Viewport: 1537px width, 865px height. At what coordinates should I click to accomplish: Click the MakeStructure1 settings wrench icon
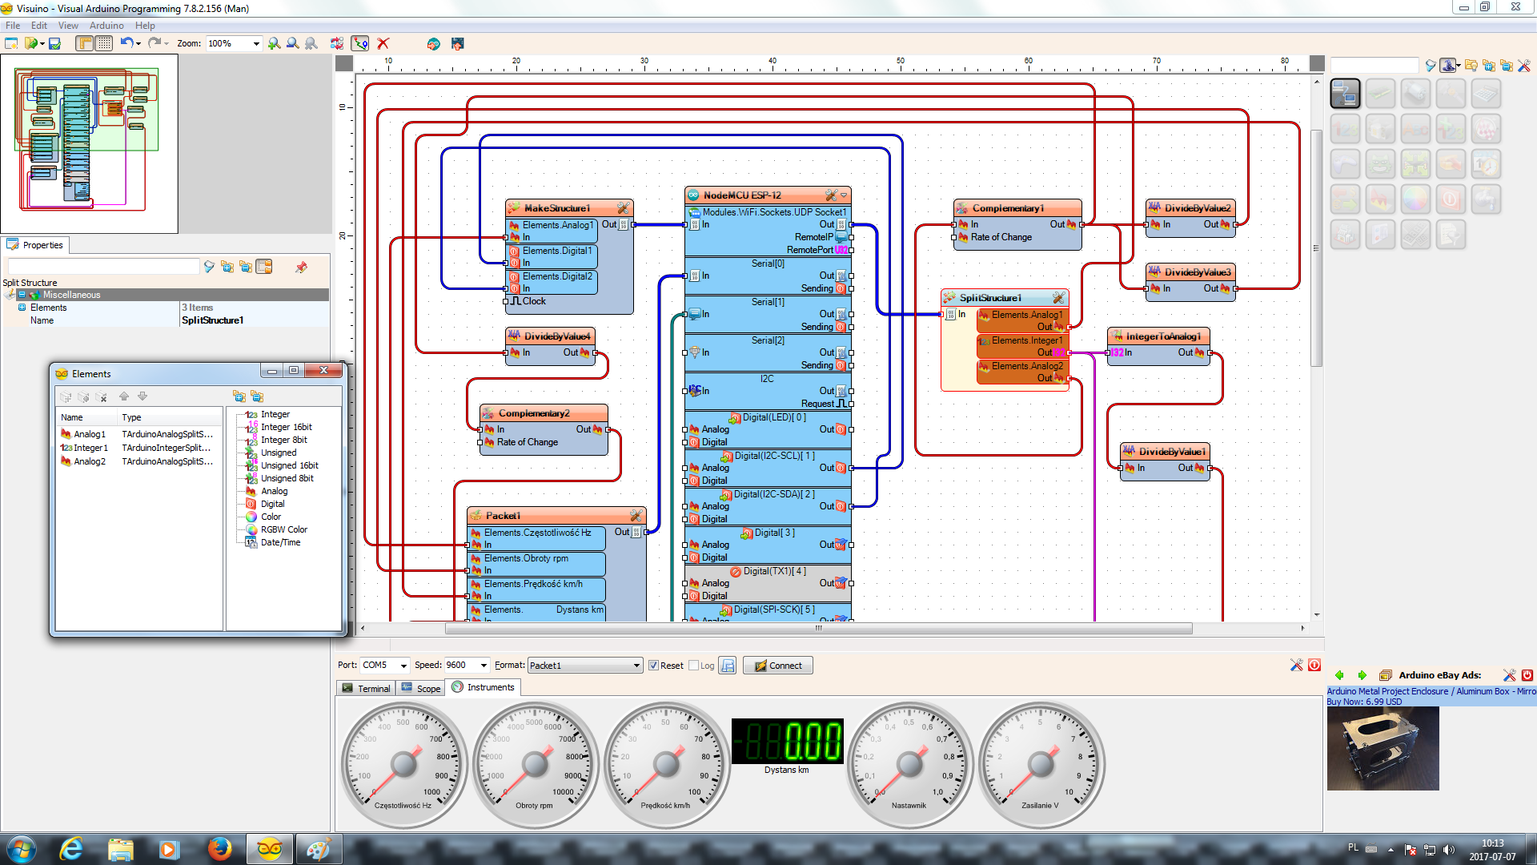coord(623,208)
